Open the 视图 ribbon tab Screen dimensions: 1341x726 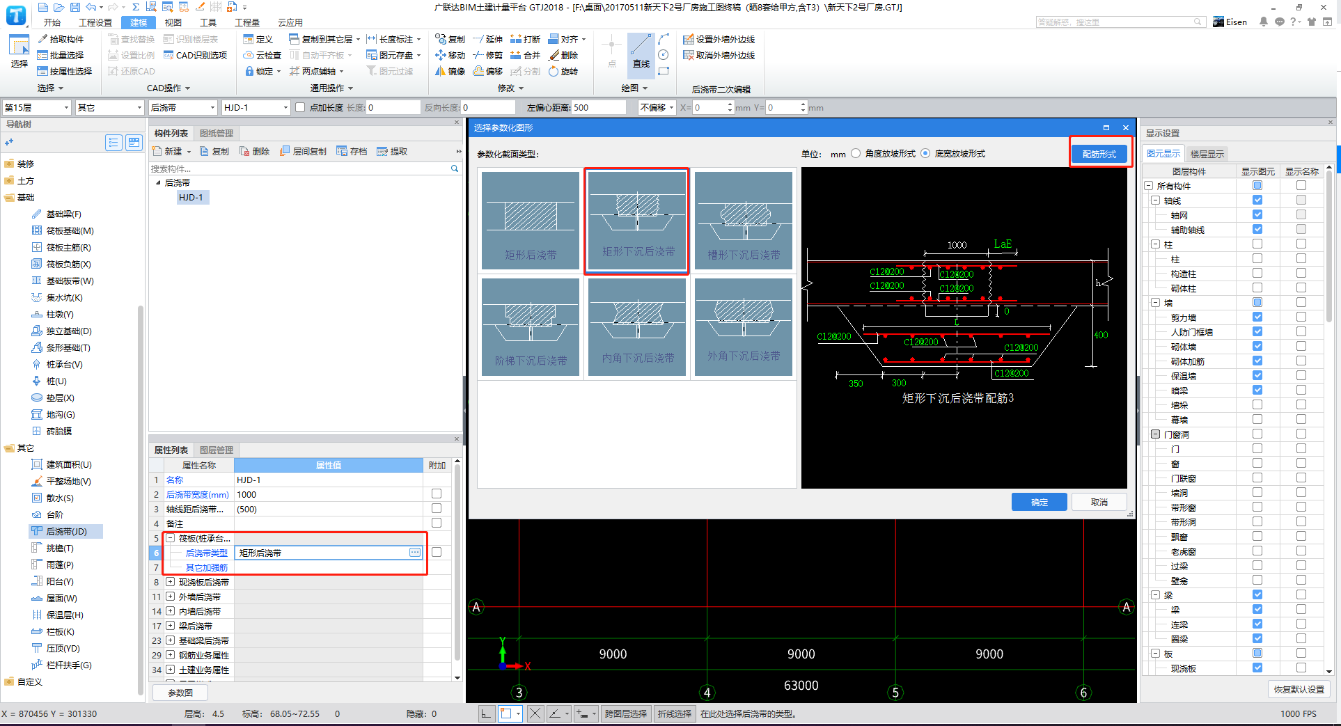[x=173, y=22]
